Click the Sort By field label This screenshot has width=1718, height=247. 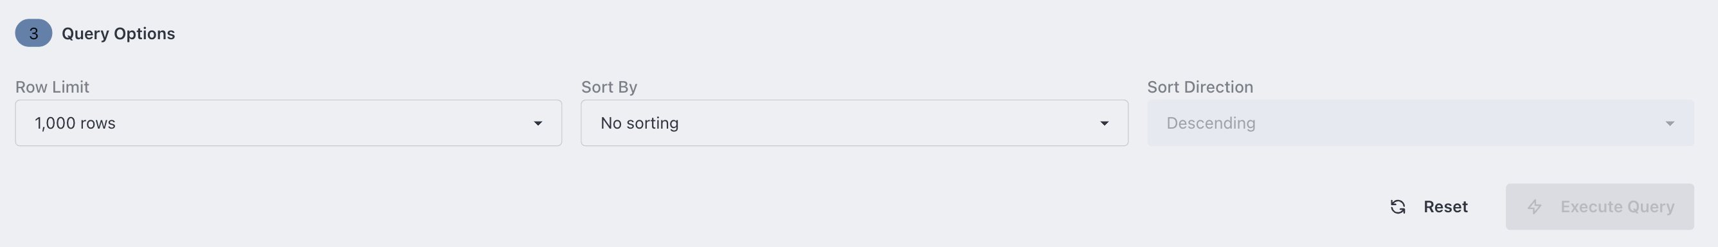tap(609, 87)
